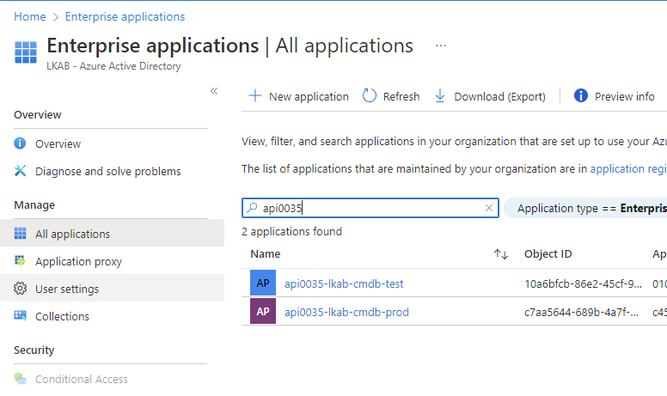Click the plus icon for New application

pos(254,95)
